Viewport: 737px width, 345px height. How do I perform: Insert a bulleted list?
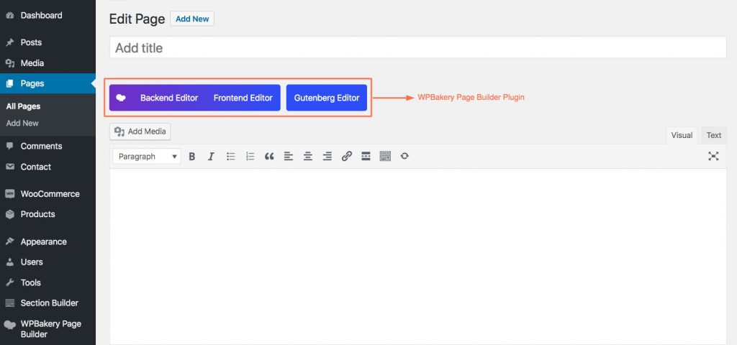click(x=231, y=156)
